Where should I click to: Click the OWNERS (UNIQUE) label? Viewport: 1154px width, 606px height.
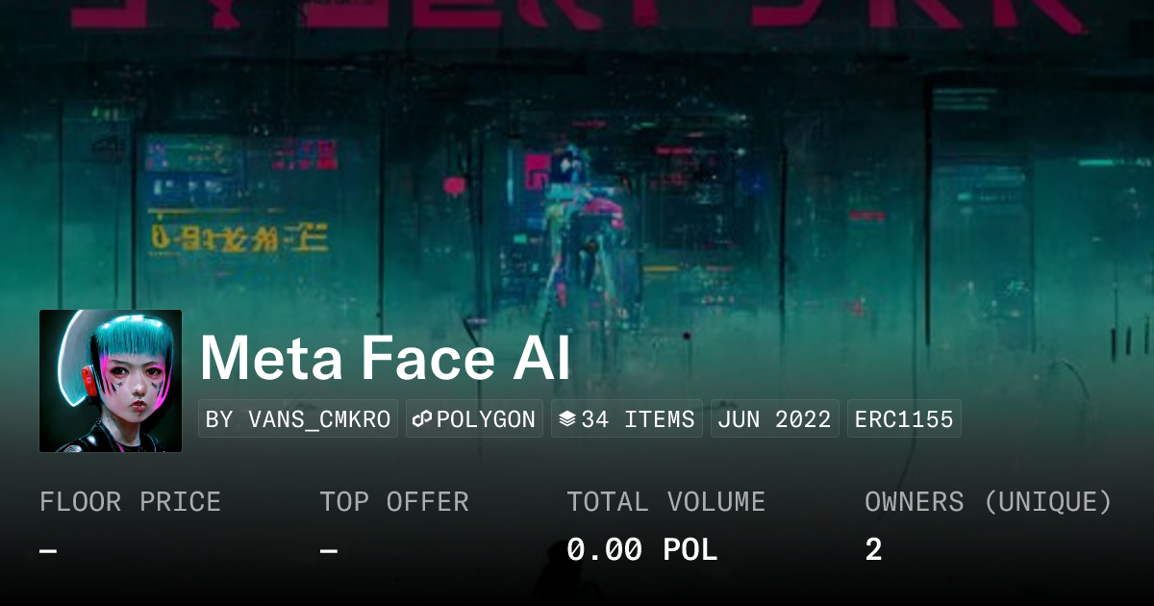tap(989, 502)
